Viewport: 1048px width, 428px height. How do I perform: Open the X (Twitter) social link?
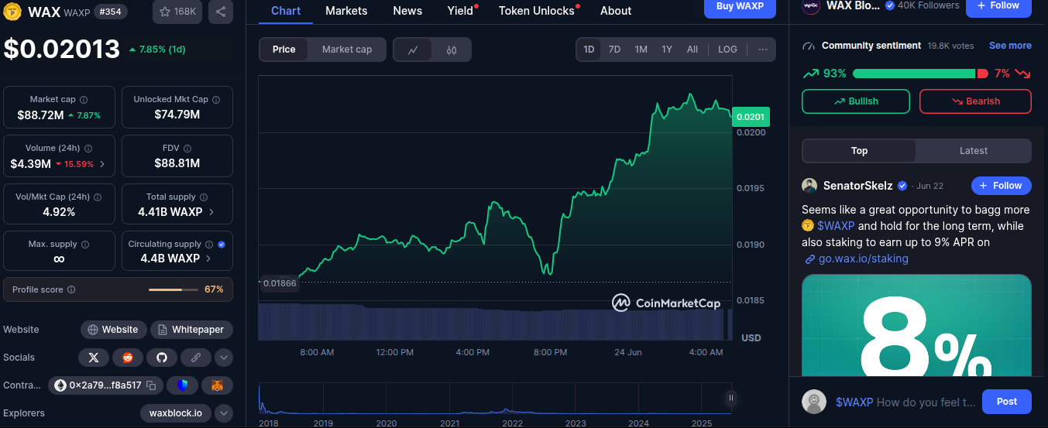[94, 358]
